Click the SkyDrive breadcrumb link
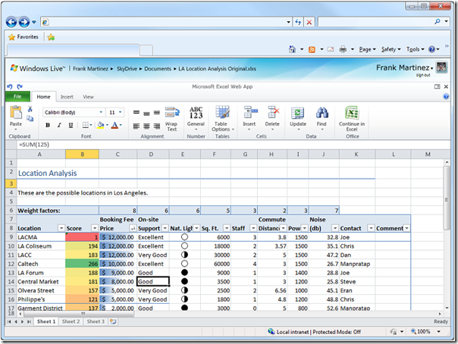This screenshot has width=458, height=344. pos(127,69)
